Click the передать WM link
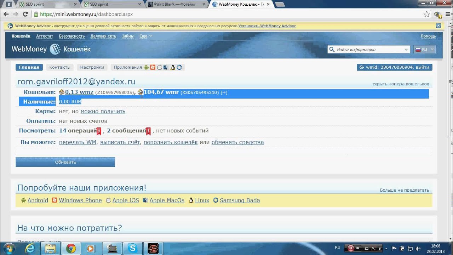Image resolution: width=453 pixels, height=255 pixels. coord(78,142)
